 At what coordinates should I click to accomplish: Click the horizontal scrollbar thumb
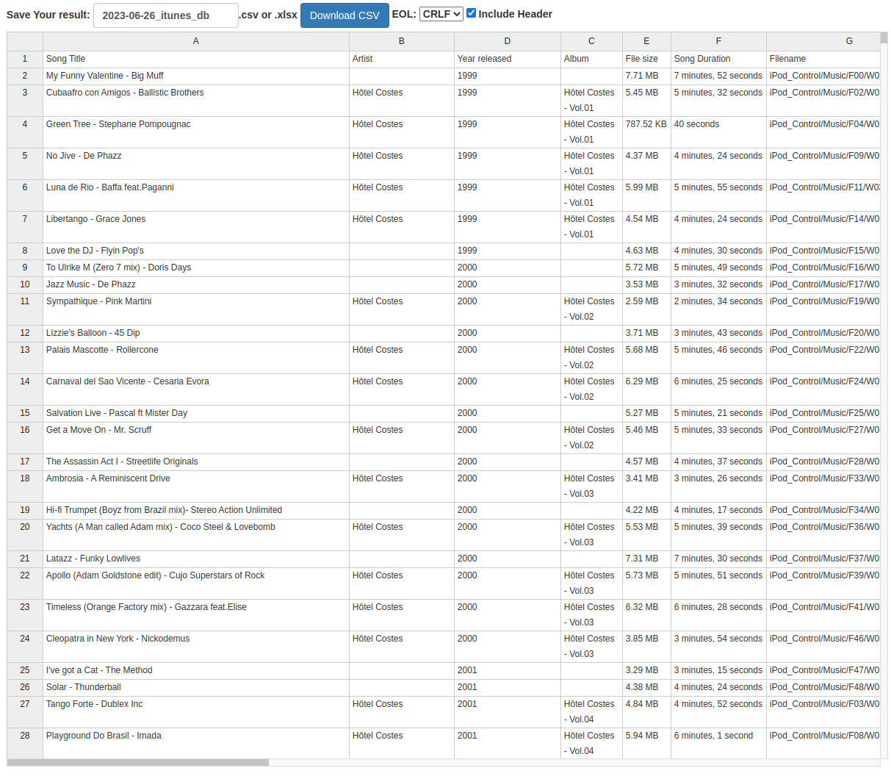(x=138, y=763)
